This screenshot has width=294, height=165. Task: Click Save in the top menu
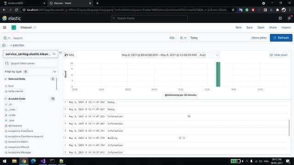pos(249,27)
